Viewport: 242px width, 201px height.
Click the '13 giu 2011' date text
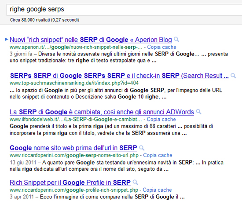click(23, 162)
